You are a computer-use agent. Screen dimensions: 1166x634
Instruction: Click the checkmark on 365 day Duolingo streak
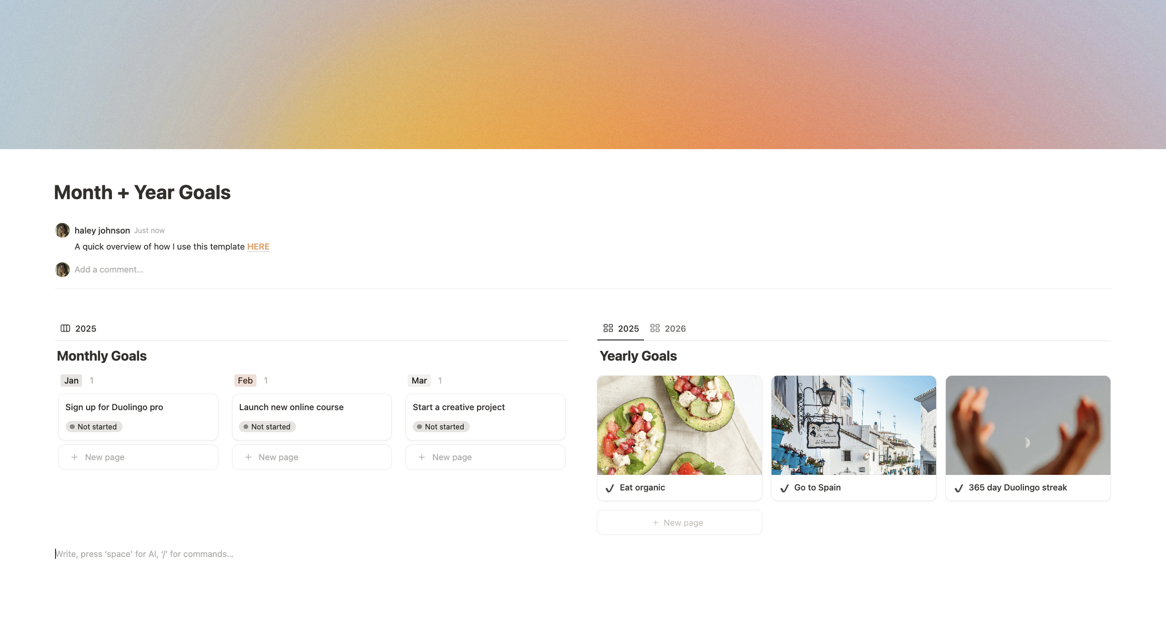click(959, 488)
